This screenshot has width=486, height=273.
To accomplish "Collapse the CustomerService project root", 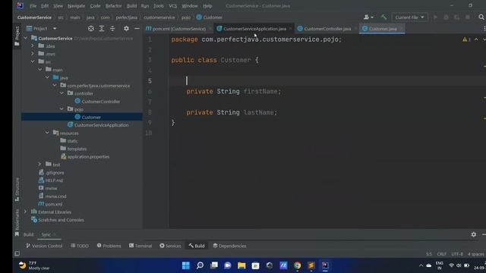I will click(x=26, y=38).
